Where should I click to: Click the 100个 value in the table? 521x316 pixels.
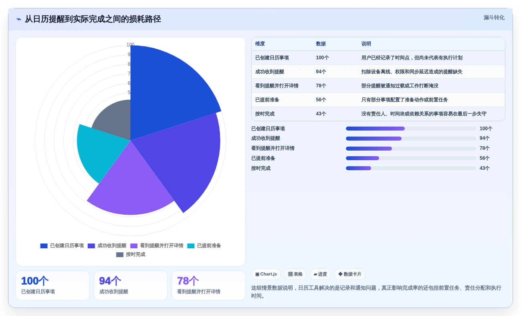[322, 58]
